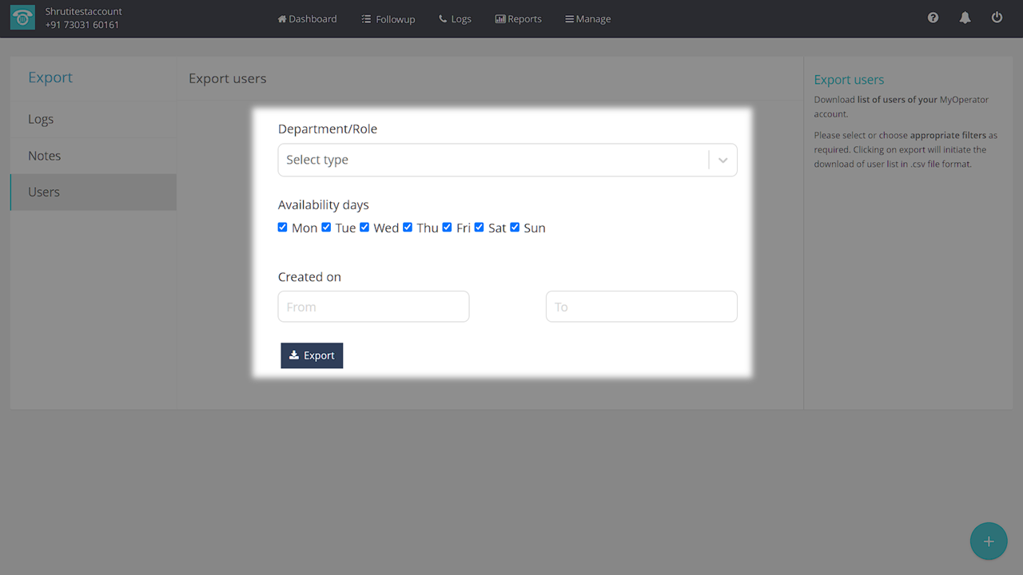1023x575 pixels.
Task: Click the floating plus button
Action: [x=988, y=541]
